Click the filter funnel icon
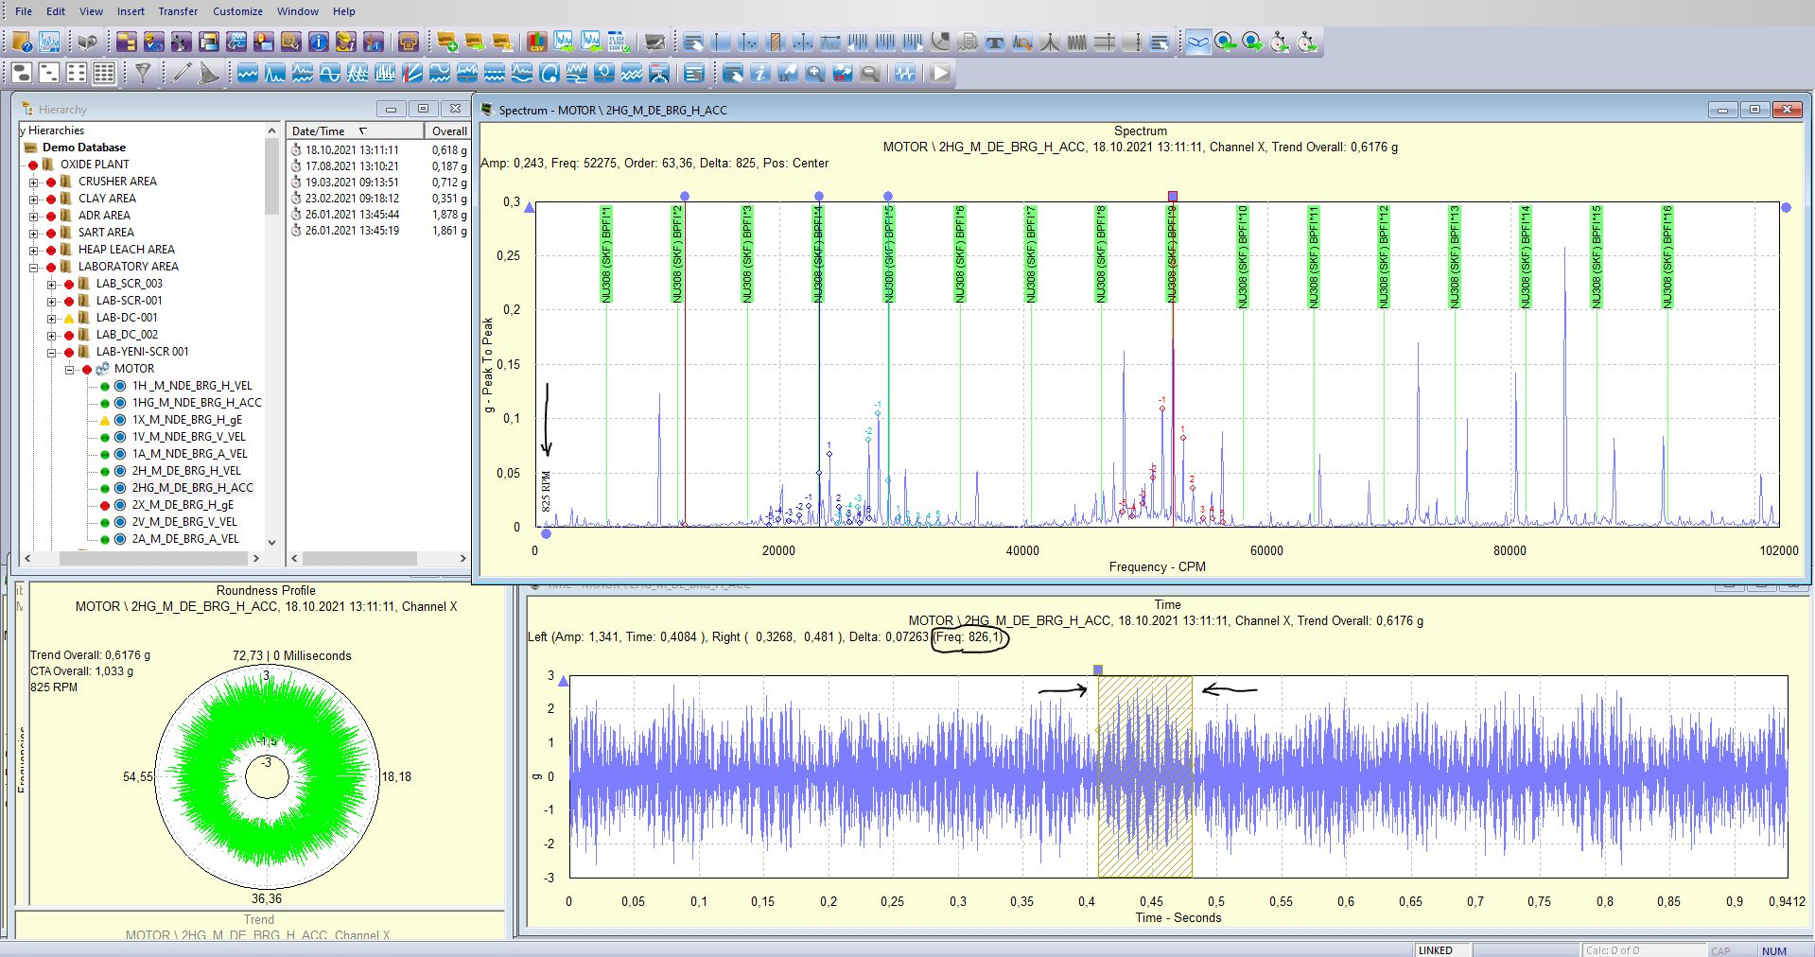The height and width of the screenshot is (957, 1815). point(143,73)
